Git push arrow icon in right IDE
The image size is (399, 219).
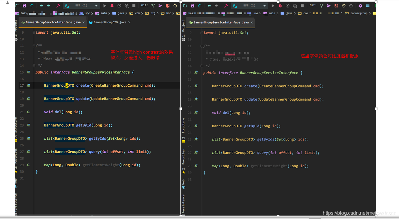pos(329,6)
